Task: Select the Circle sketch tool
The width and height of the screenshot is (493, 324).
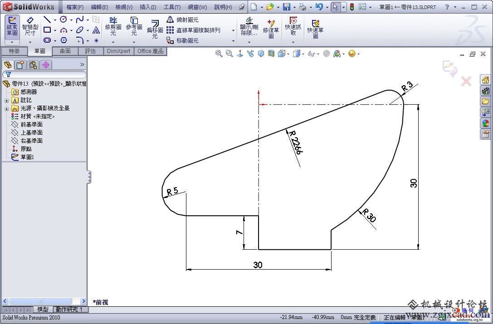Action: (x=63, y=20)
